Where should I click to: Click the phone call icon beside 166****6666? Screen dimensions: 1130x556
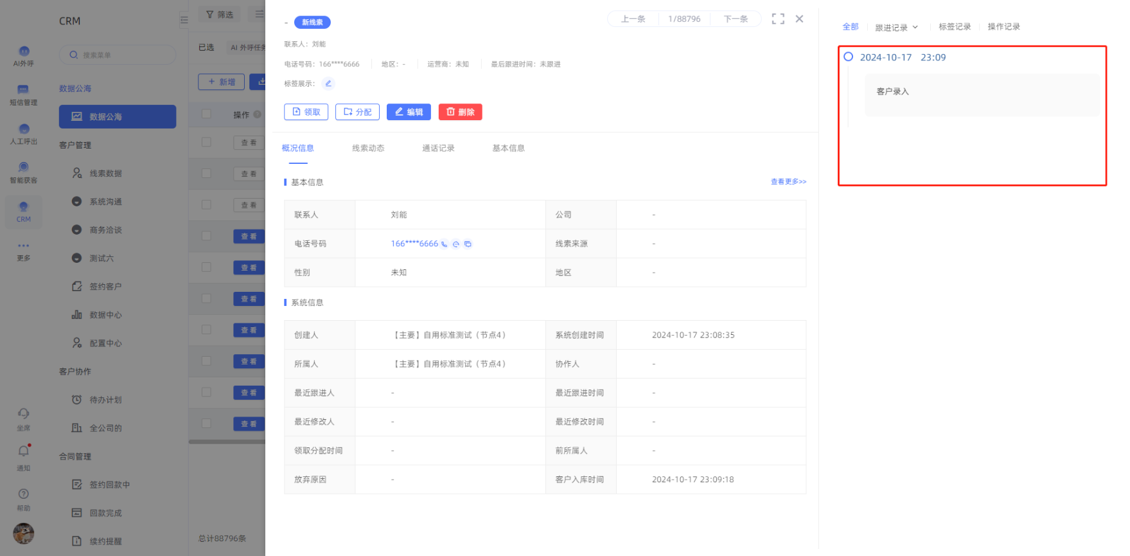point(444,244)
